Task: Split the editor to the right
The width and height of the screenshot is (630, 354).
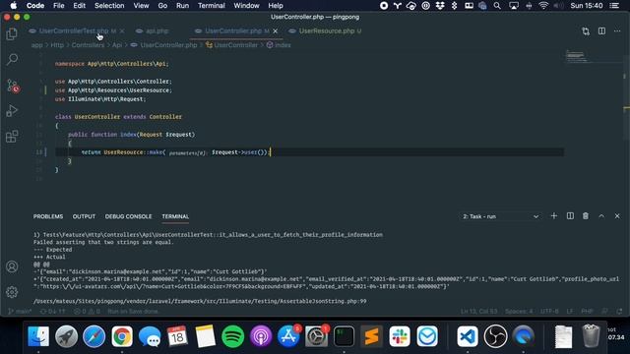Action: pos(601,30)
